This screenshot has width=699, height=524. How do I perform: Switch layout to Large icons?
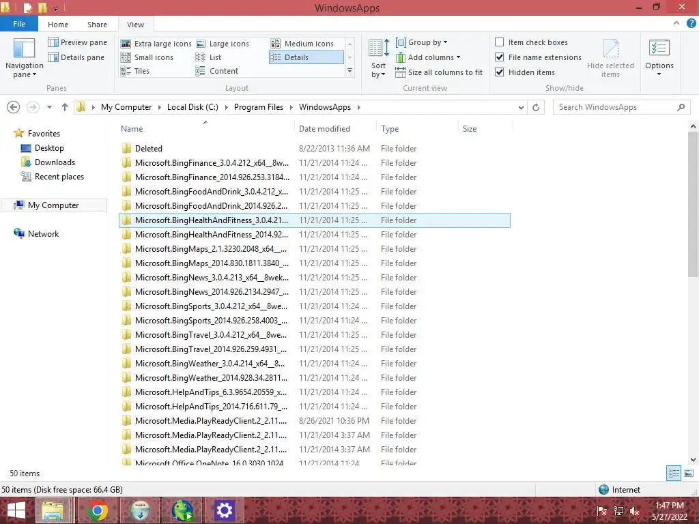pos(223,44)
